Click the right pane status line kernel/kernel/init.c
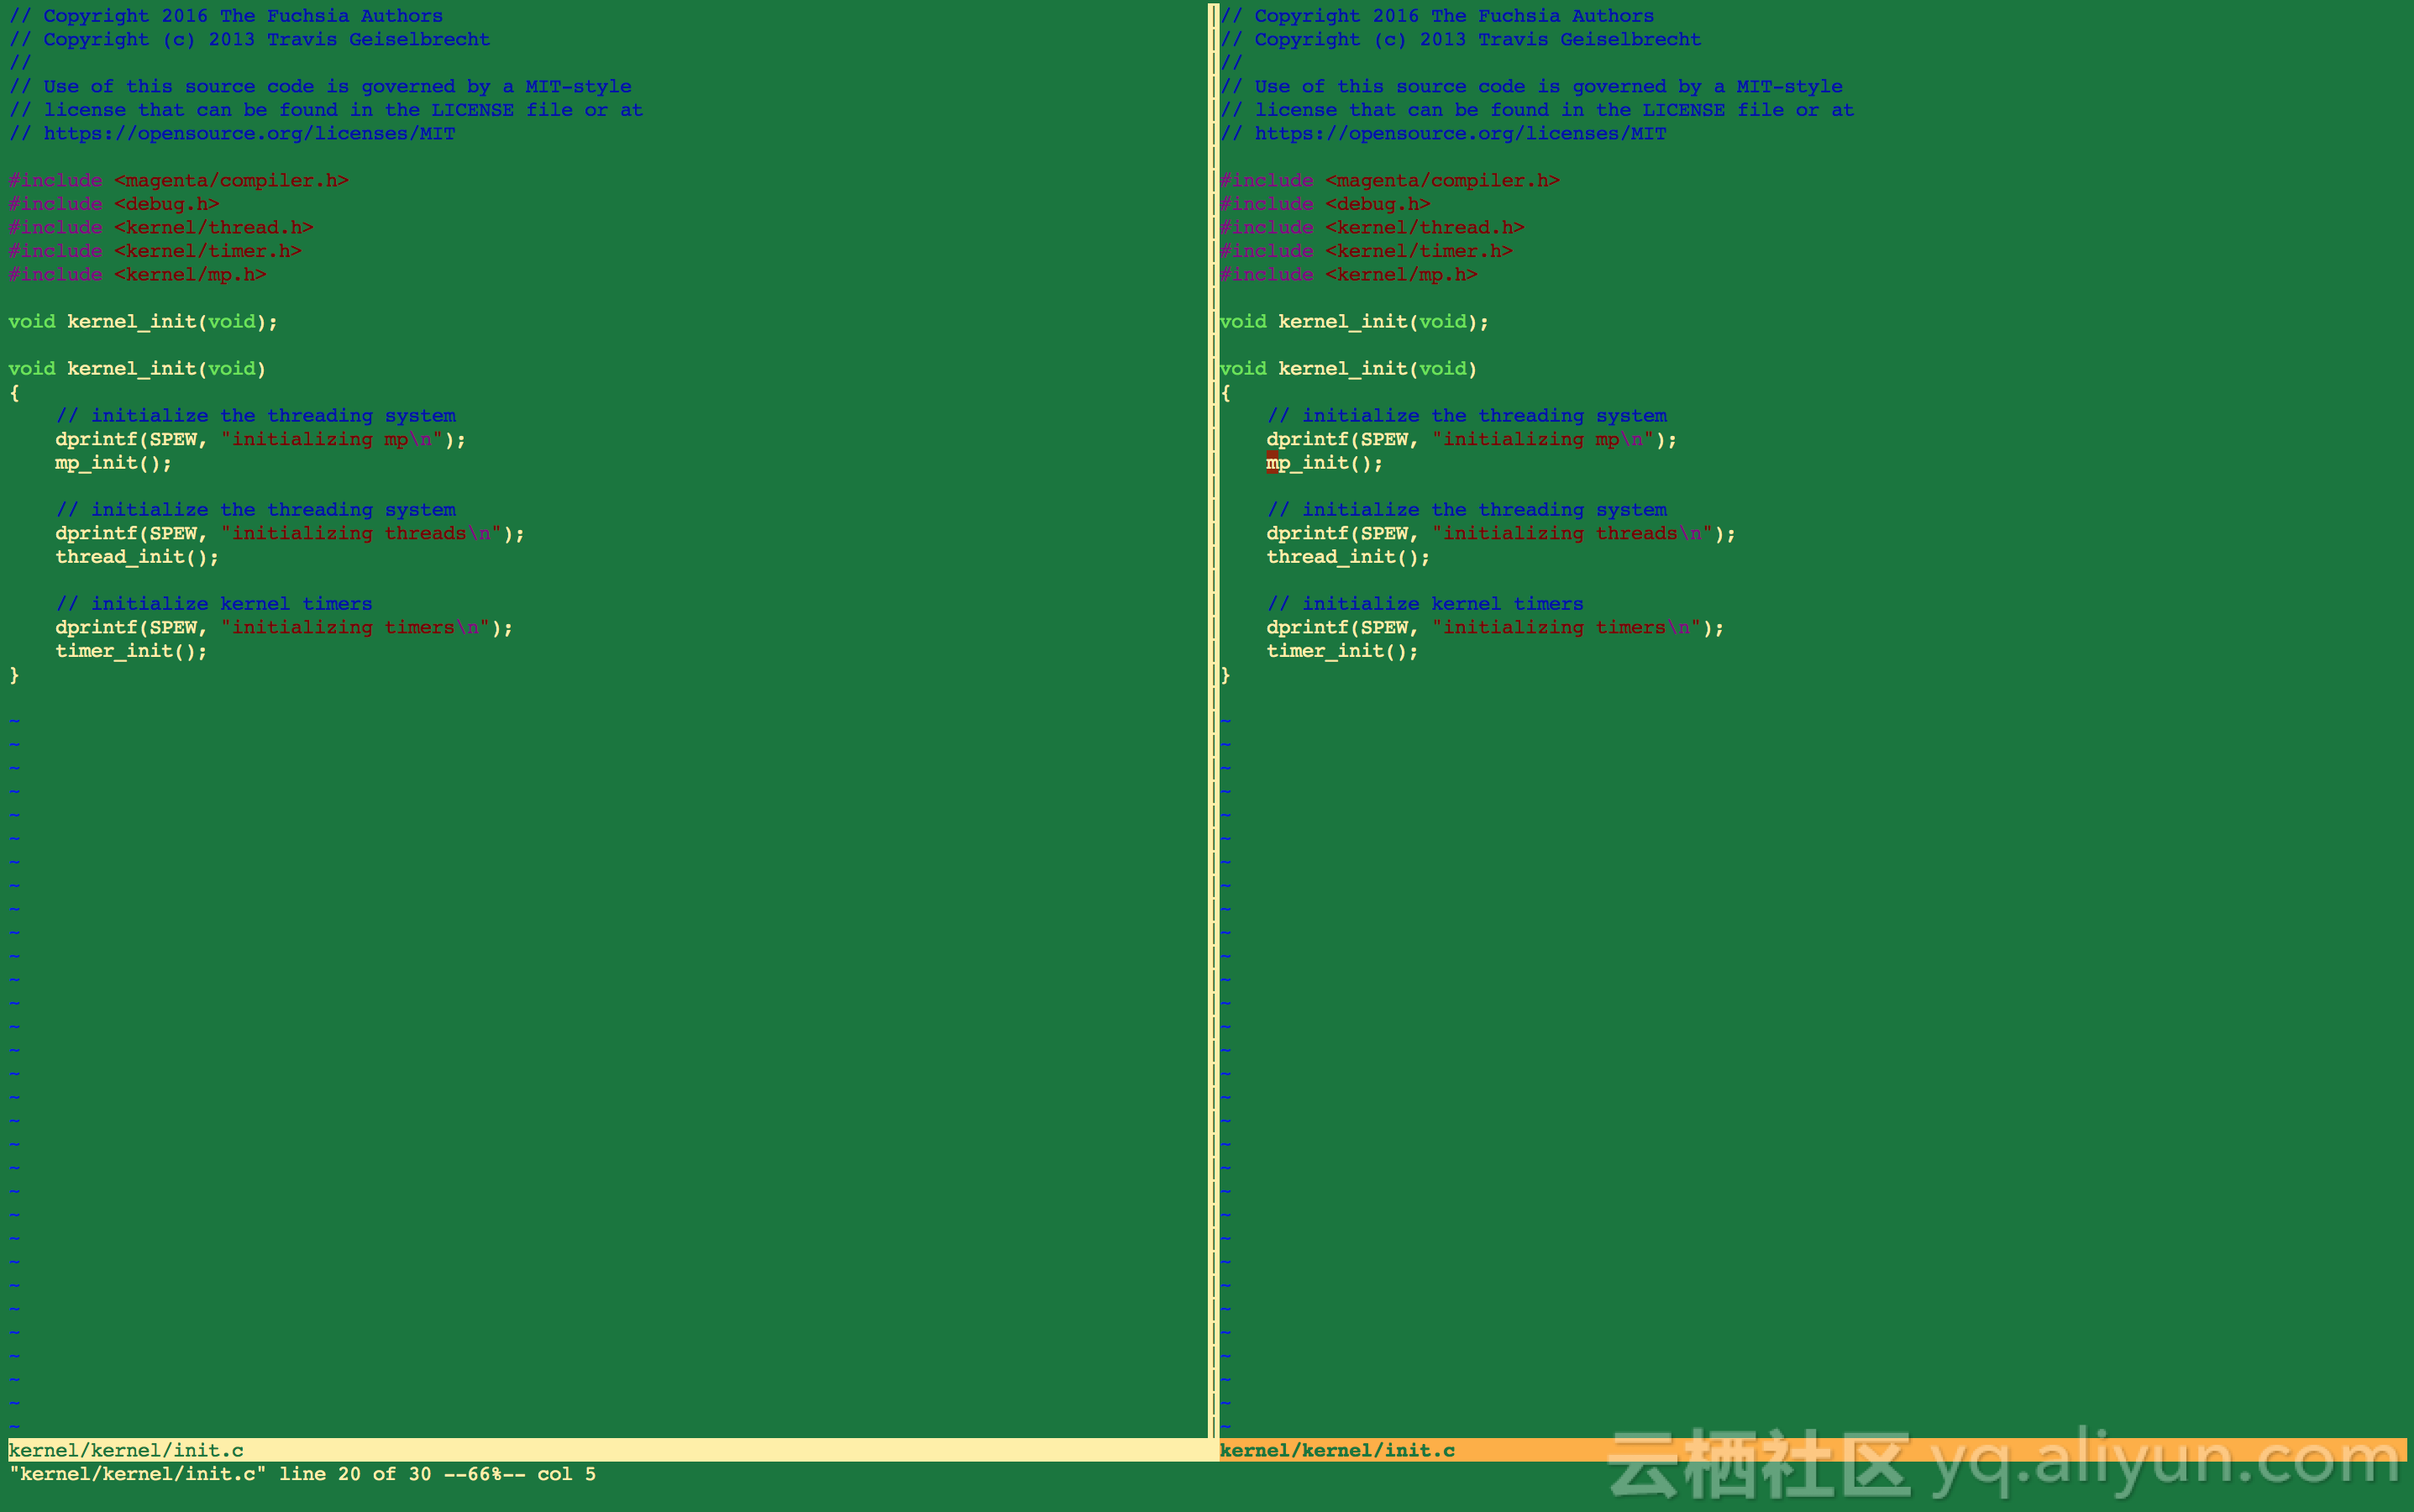 (1812, 1450)
